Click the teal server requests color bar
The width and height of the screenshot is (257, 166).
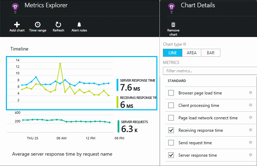tap(118, 126)
